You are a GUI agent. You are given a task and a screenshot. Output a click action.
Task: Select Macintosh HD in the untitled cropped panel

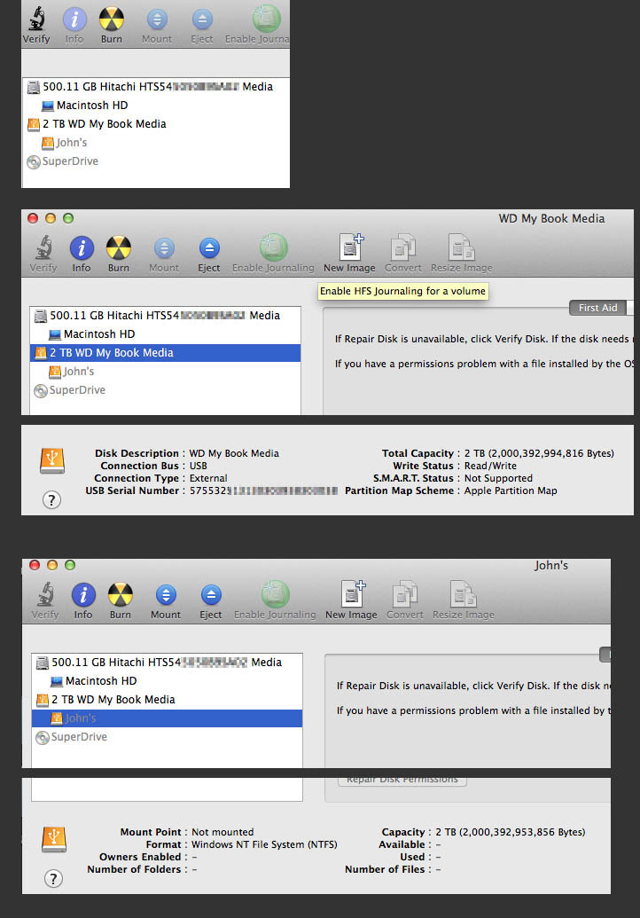(156, 105)
